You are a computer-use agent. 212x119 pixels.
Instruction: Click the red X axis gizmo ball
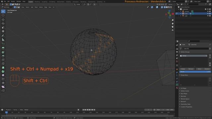click(x=173, y=14)
